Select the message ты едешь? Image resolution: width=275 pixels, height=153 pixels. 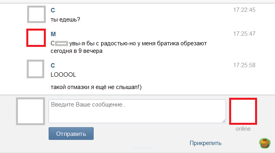[65, 19]
